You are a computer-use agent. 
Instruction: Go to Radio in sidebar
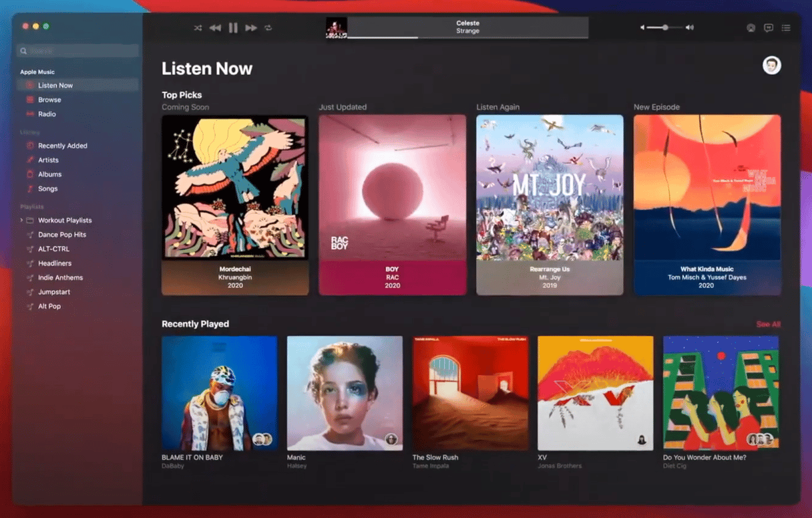(47, 114)
